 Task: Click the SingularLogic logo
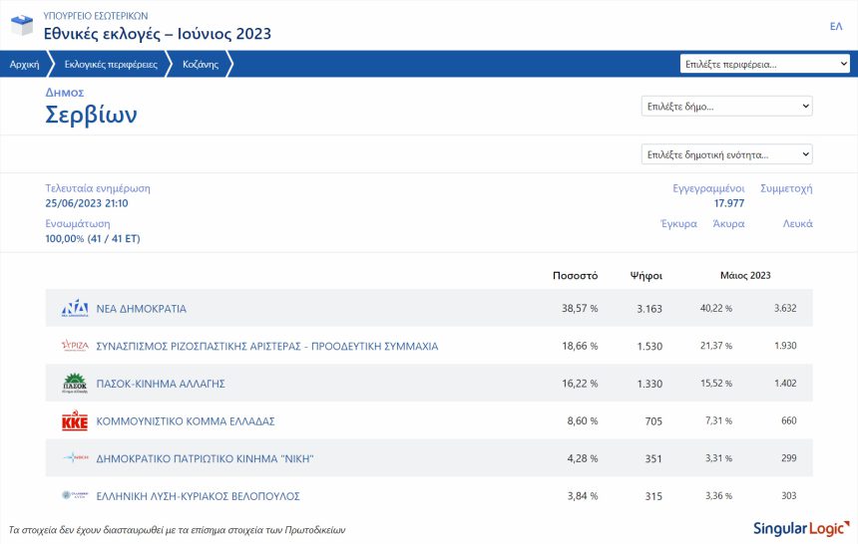point(801,529)
